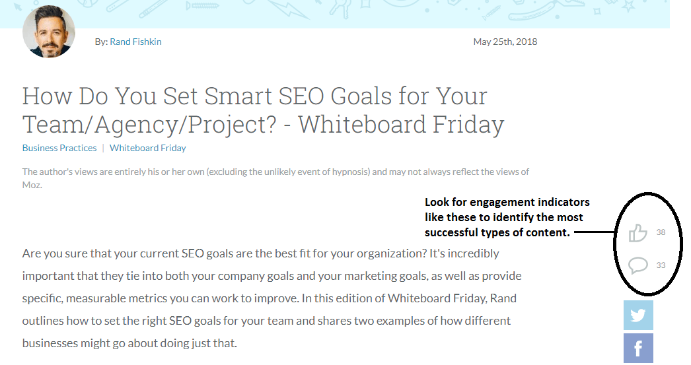
Task: Click the screw doodle in the header banner
Action: pyautogui.click(x=203, y=6)
